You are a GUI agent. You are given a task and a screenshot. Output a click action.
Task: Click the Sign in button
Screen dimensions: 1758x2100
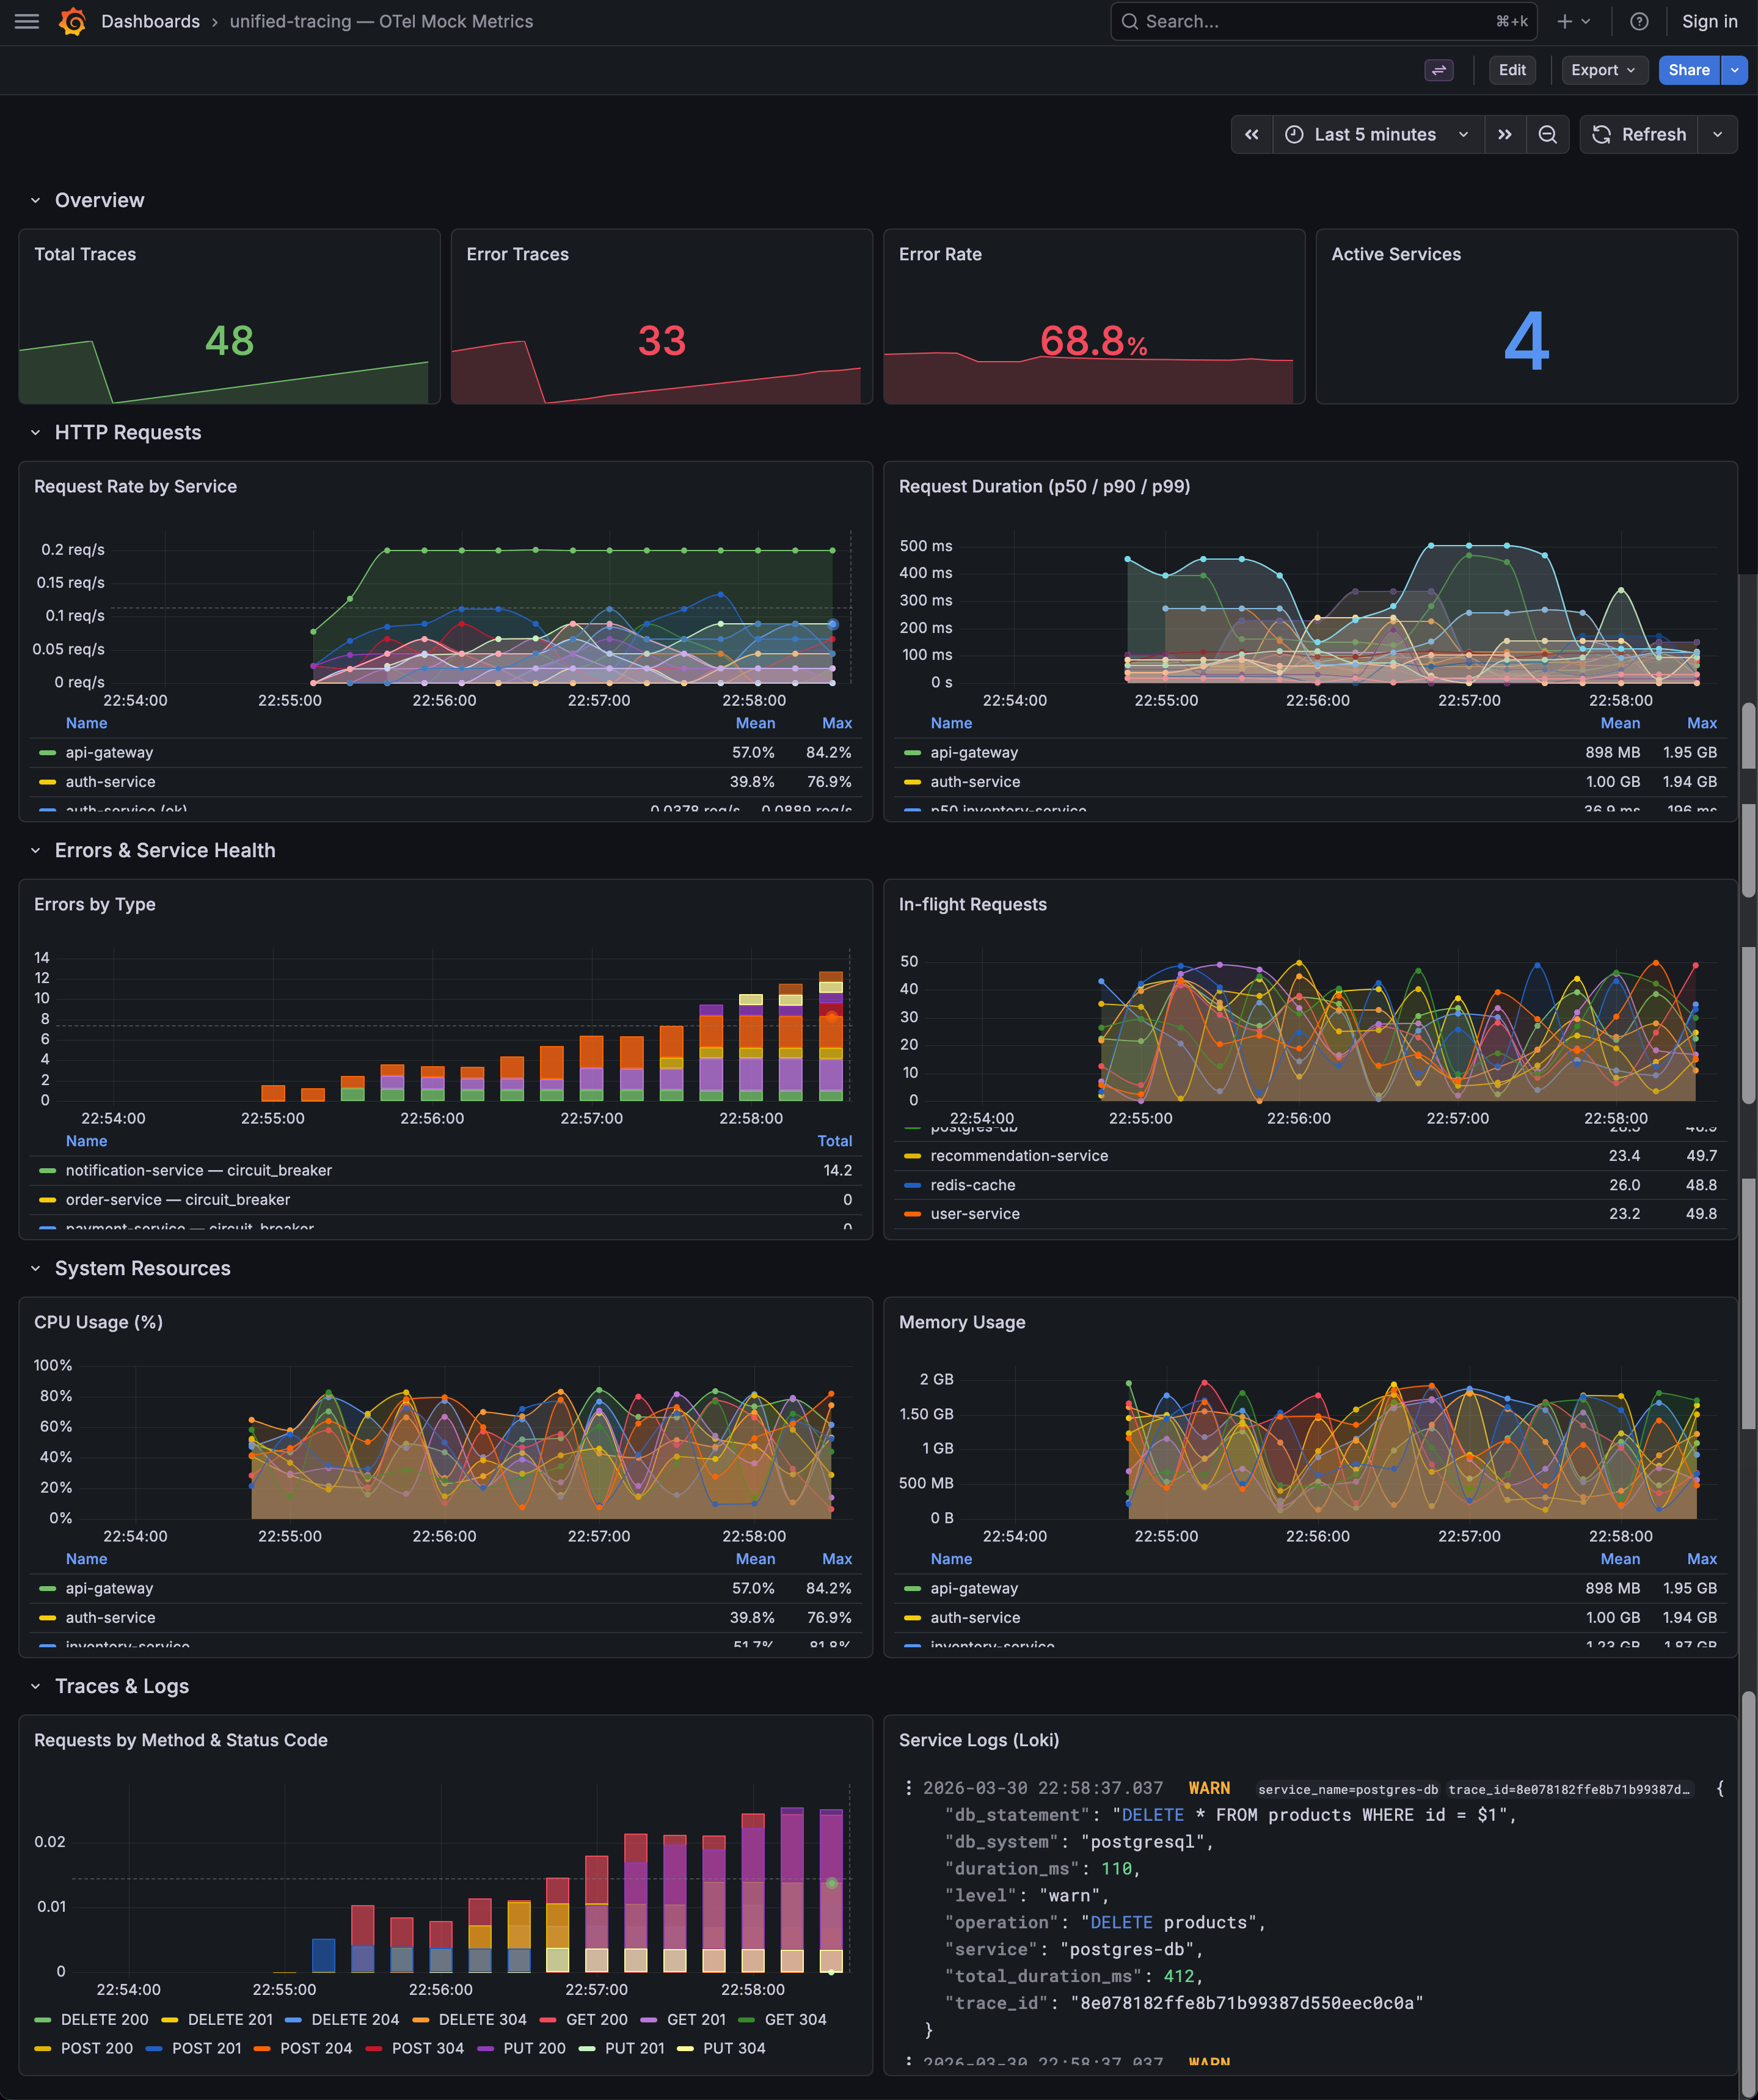pyautogui.click(x=1710, y=21)
